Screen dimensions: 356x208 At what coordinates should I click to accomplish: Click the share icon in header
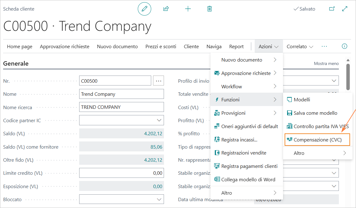166,9
